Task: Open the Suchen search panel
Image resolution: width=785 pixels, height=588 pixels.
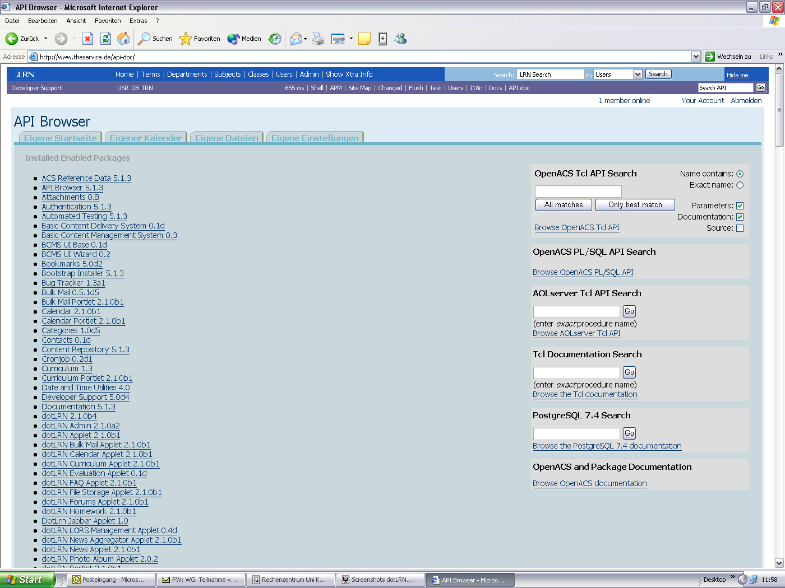Action: click(155, 38)
